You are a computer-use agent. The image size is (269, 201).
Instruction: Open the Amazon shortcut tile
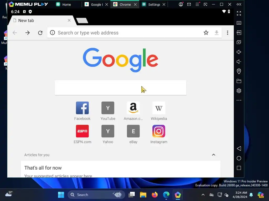[133, 111]
